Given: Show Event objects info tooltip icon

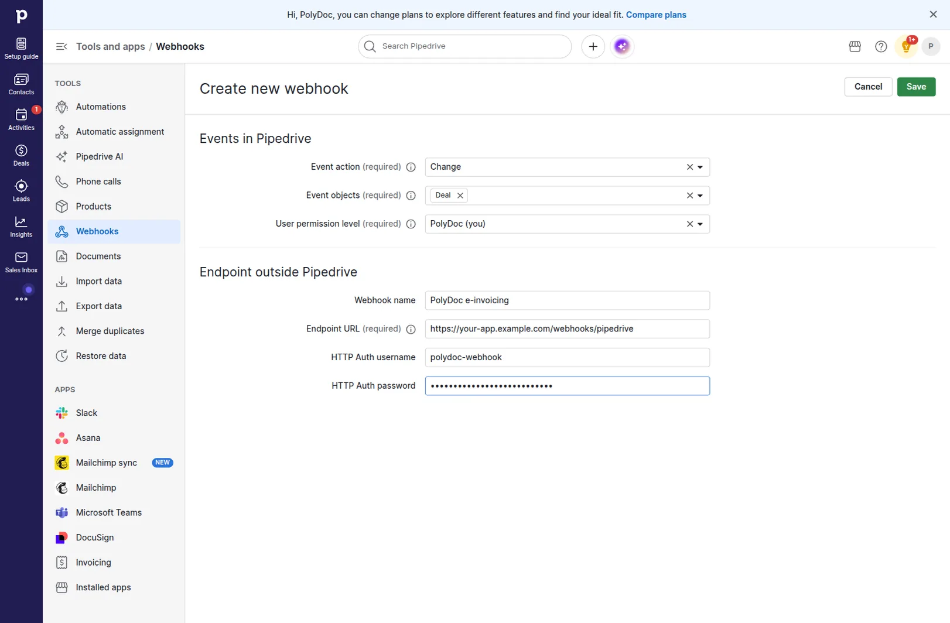Looking at the screenshot, I should [411, 196].
